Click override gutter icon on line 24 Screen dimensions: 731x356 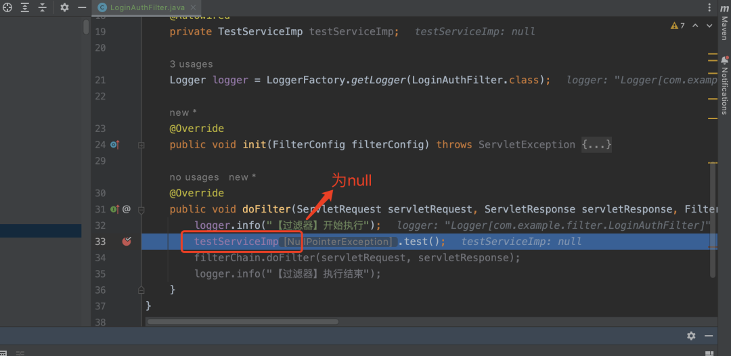(x=114, y=145)
